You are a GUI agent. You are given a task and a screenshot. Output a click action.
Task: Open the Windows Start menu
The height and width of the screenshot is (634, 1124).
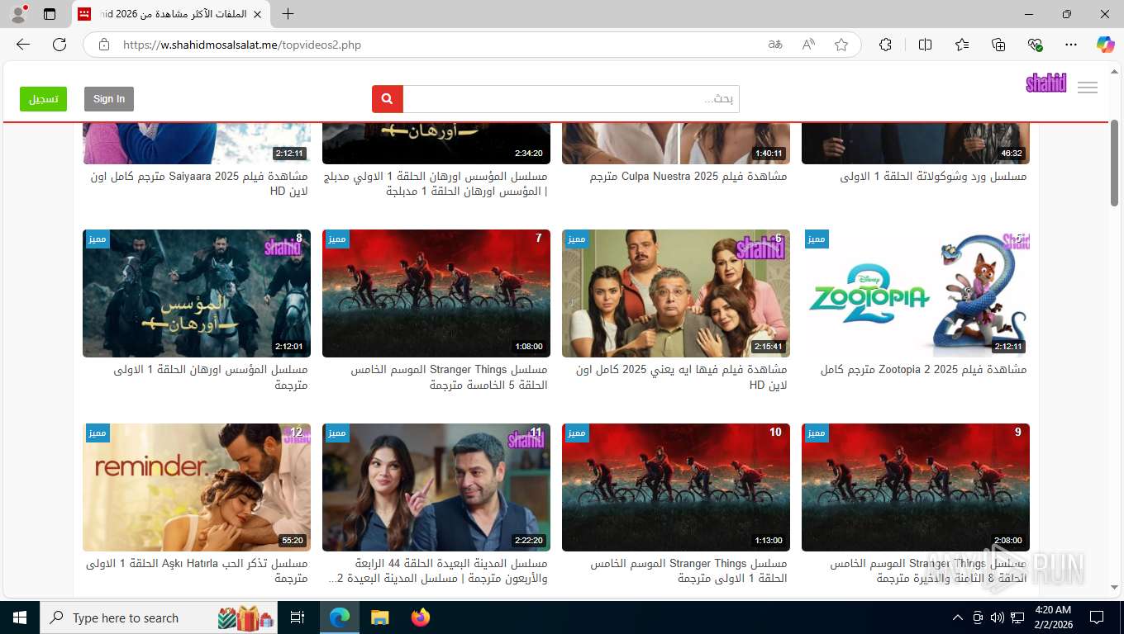click(x=20, y=617)
